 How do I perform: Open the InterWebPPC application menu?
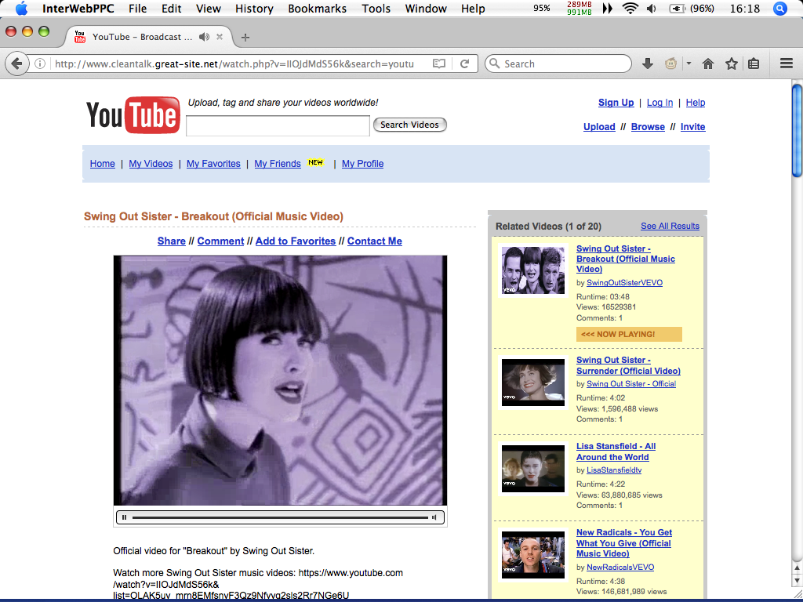click(x=78, y=8)
